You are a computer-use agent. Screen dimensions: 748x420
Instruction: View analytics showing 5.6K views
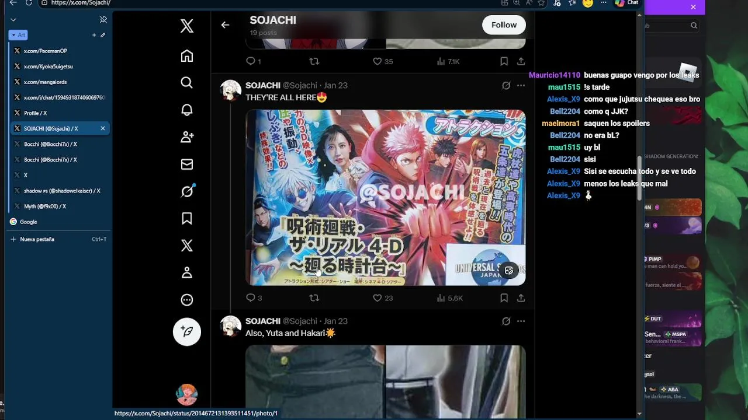[449, 298]
